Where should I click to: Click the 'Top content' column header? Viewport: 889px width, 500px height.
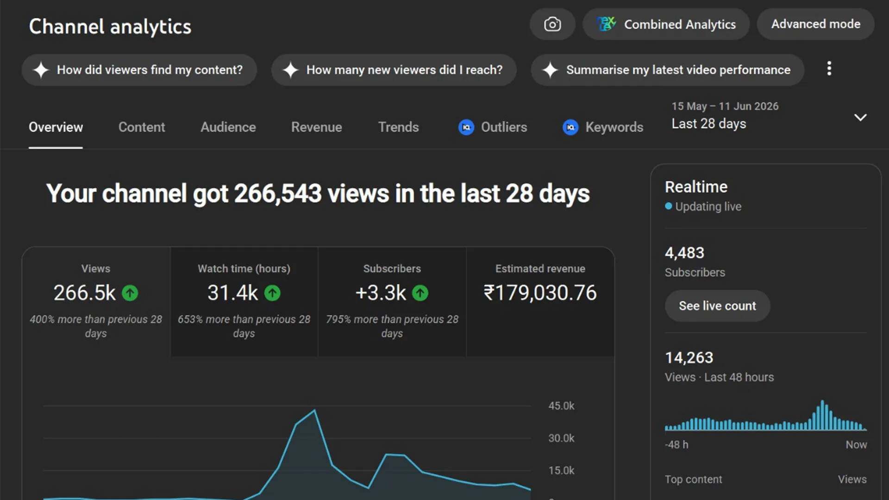click(693, 480)
